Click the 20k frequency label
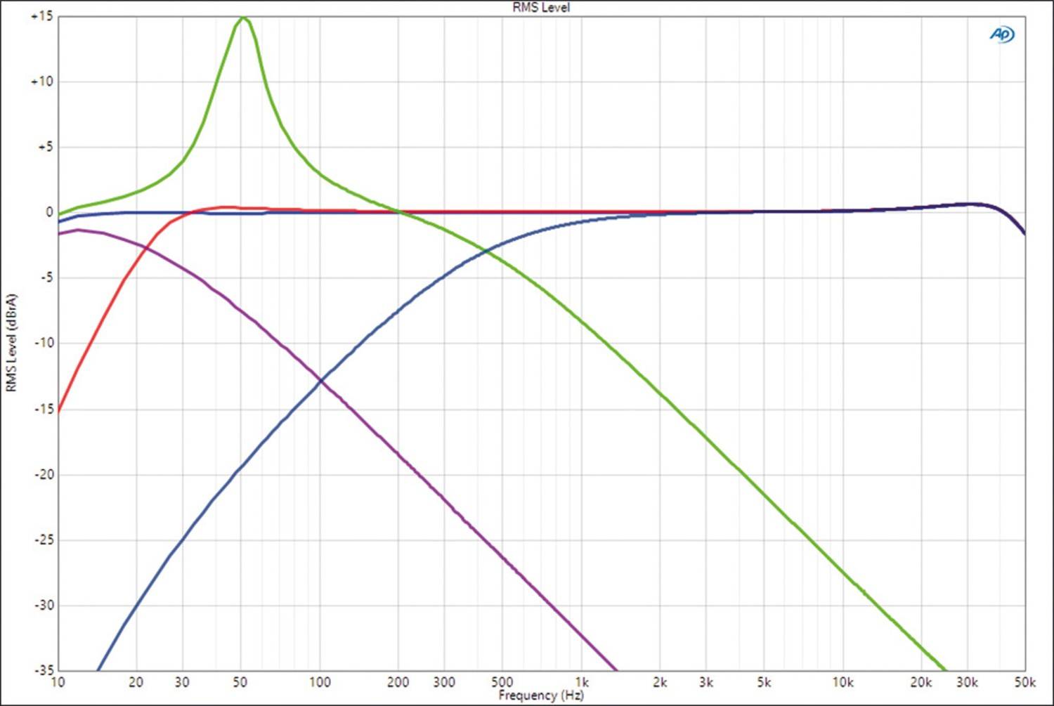The height and width of the screenshot is (706, 1054). coord(921,681)
